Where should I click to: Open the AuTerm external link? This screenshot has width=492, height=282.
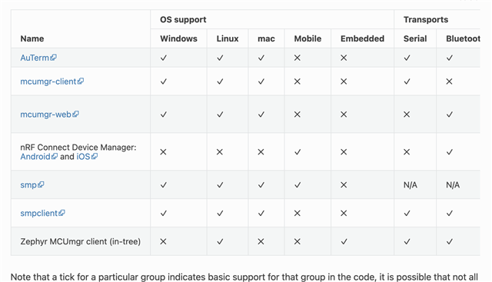[x=38, y=58]
